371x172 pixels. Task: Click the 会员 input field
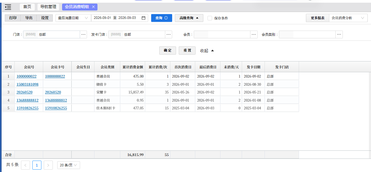222,34
